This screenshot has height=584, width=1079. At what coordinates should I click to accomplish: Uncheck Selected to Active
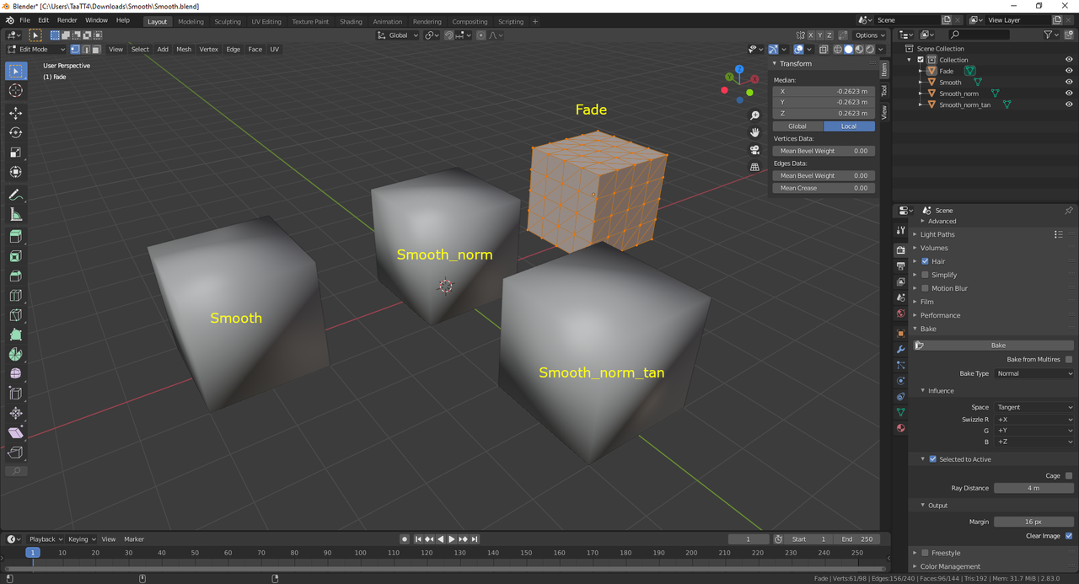(x=932, y=459)
